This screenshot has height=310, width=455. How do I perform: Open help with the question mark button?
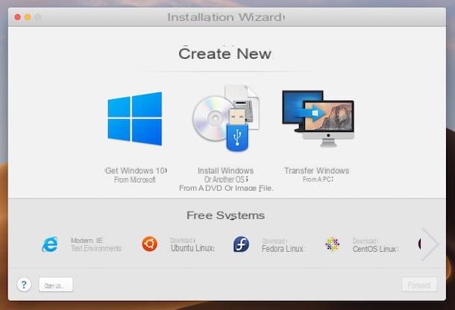(24, 285)
